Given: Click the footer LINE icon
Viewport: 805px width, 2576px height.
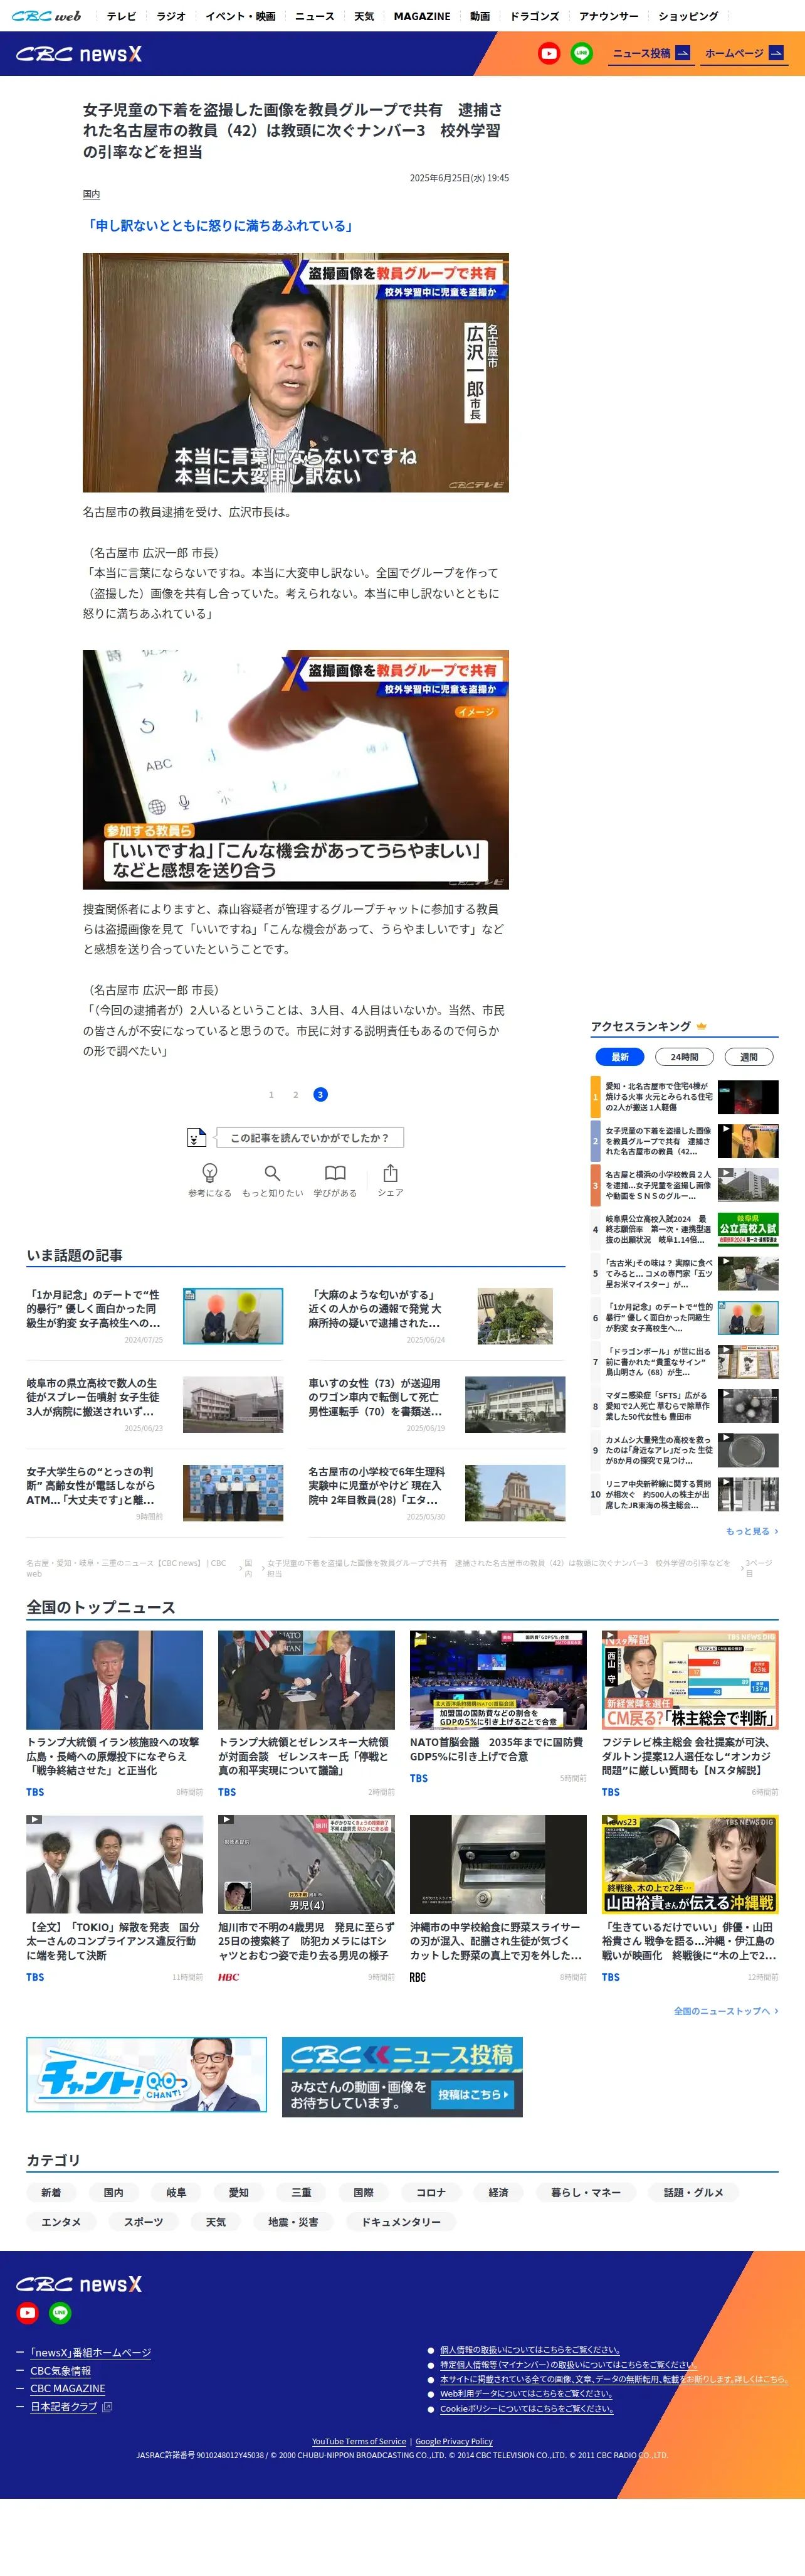Looking at the screenshot, I should (60, 2313).
